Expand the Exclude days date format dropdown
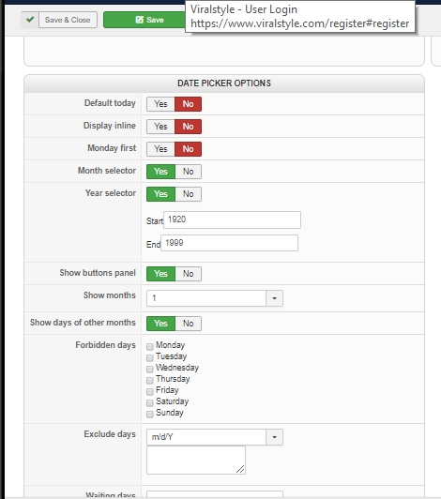 [215, 437]
